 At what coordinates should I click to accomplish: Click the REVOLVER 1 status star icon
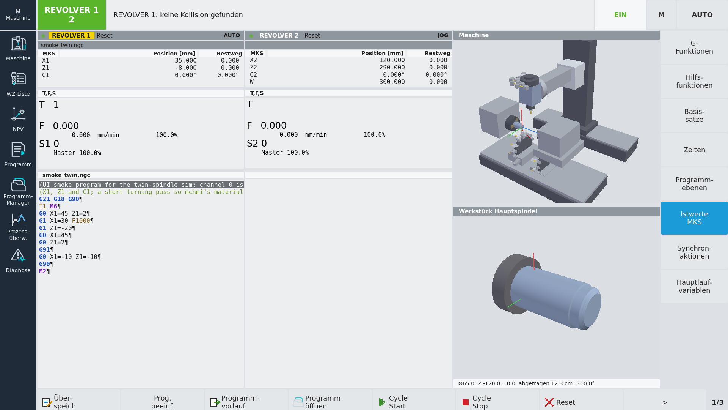[x=43, y=36]
